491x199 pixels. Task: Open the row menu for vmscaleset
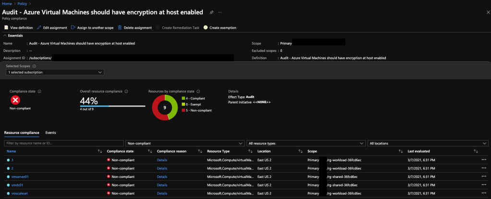click(x=483, y=193)
